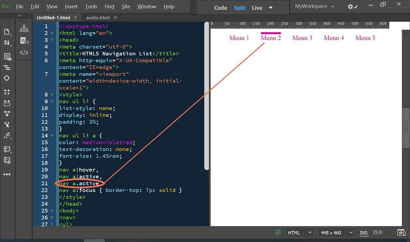This screenshot has height=242, width=410.
Task: Open the Site menu
Action: click(x=126, y=7)
